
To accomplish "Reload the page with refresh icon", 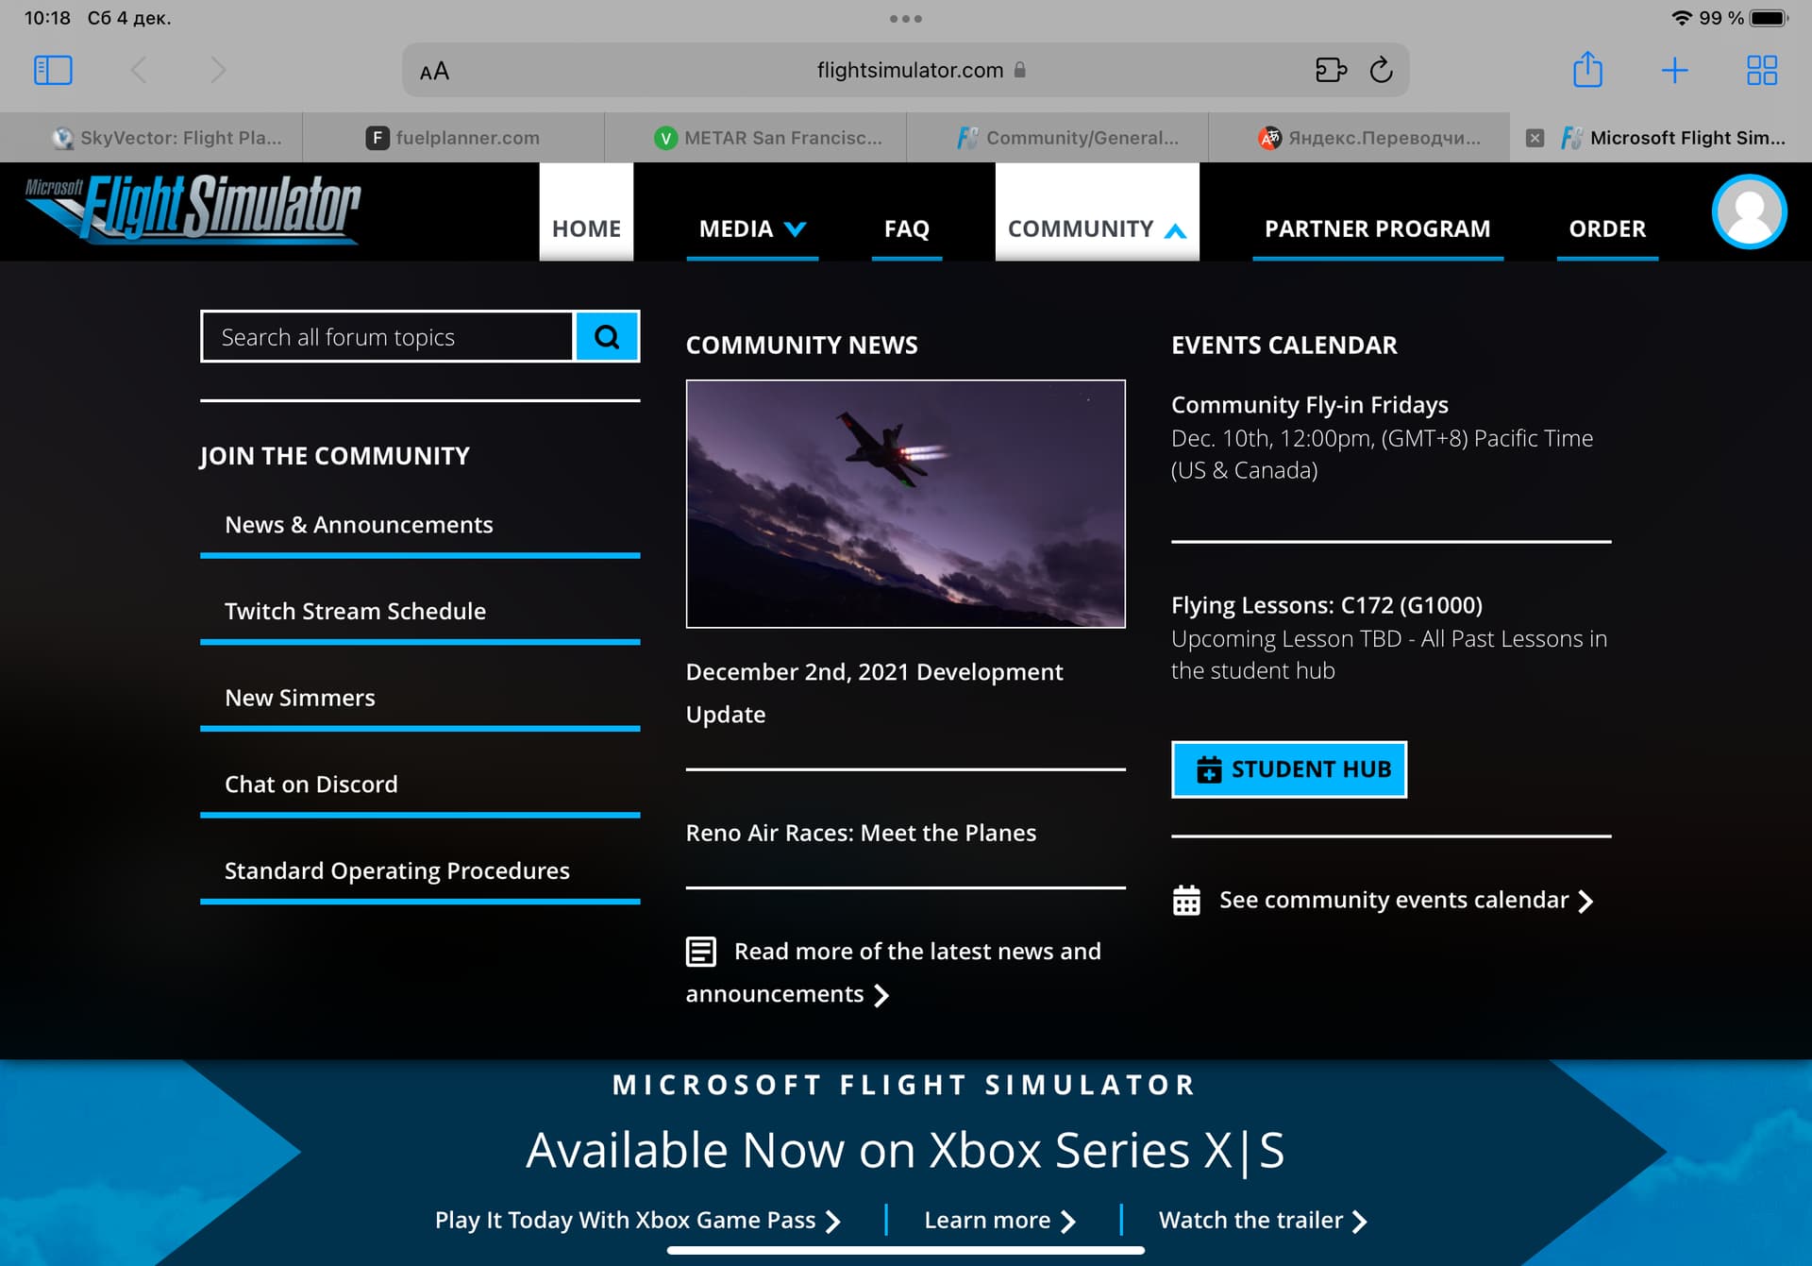I will click(1381, 70).
